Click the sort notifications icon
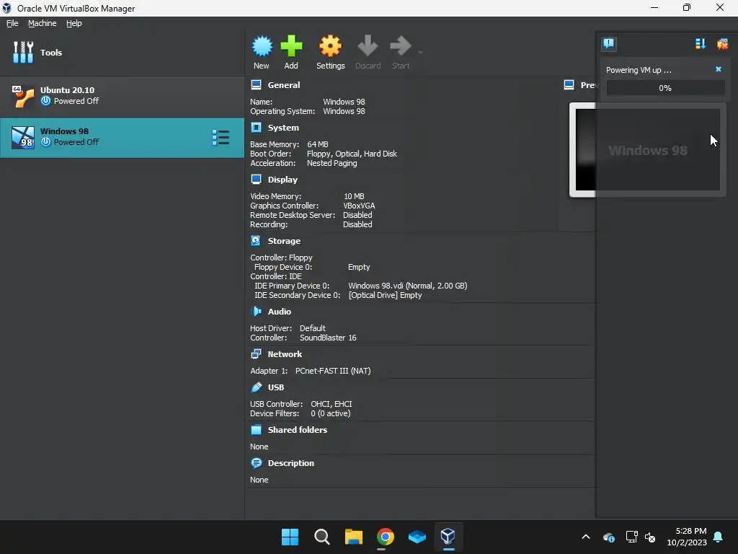 coord(701,44)
